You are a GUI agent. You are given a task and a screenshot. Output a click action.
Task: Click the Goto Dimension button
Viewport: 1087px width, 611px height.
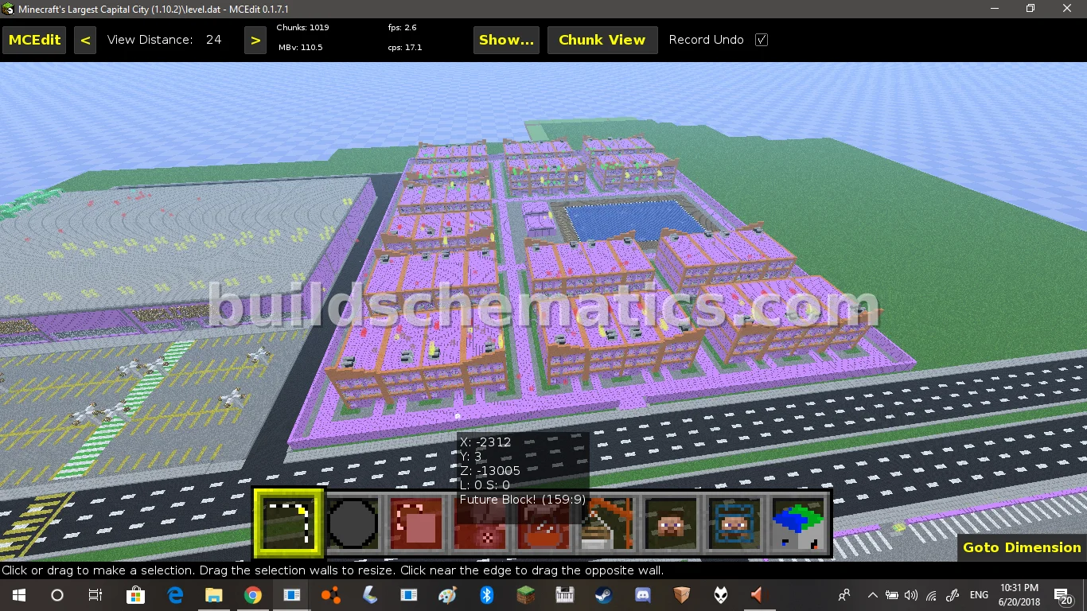pos(1022,547)
